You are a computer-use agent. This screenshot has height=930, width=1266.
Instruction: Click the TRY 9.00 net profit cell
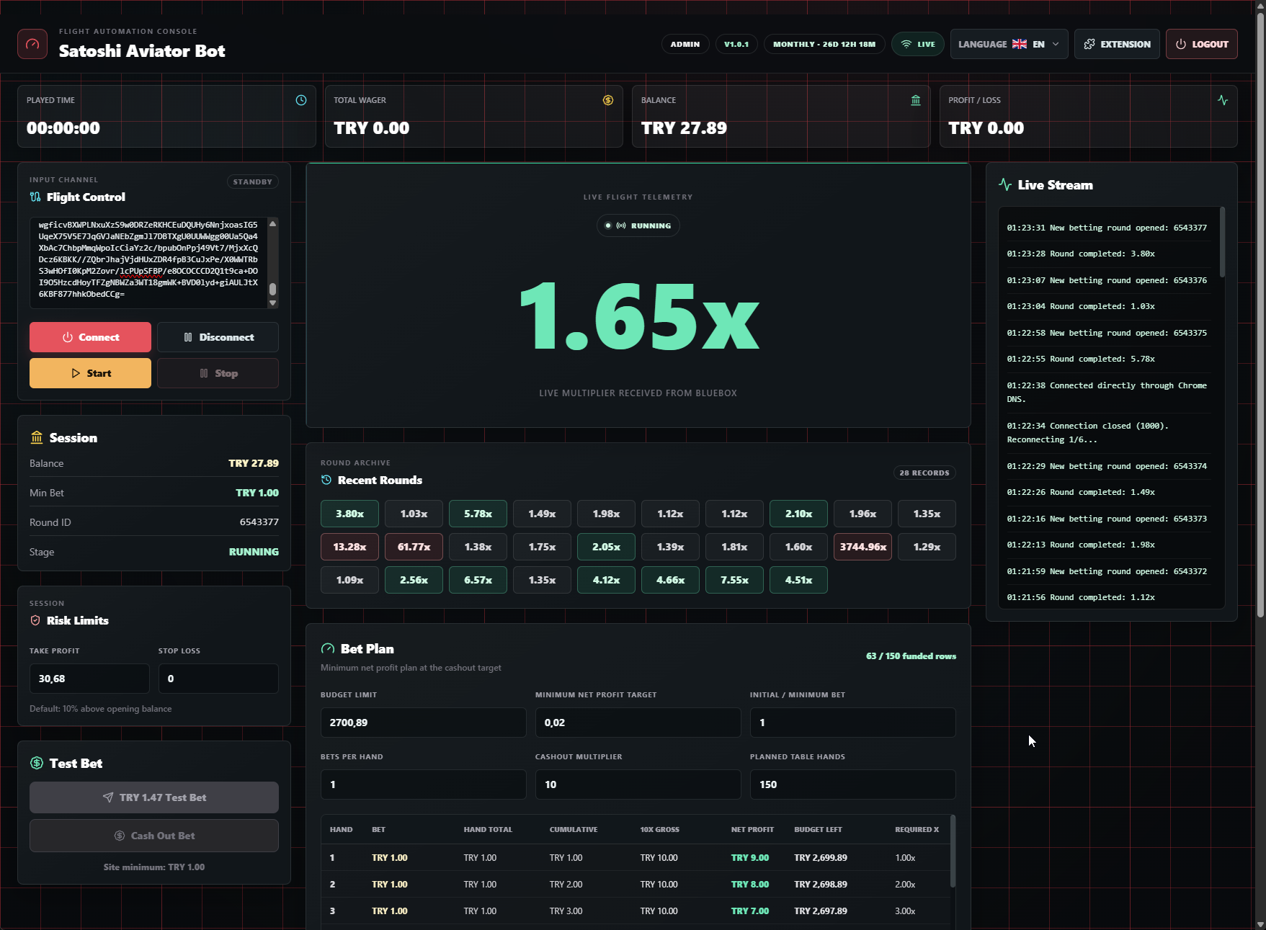pyautogui.click(x=750, y=858)
